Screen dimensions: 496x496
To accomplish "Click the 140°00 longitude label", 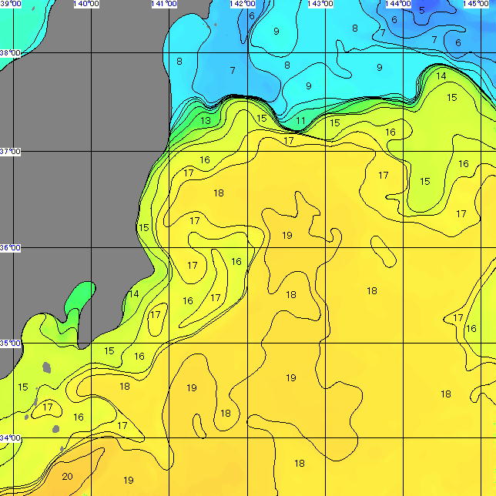I will pos(85,4).
